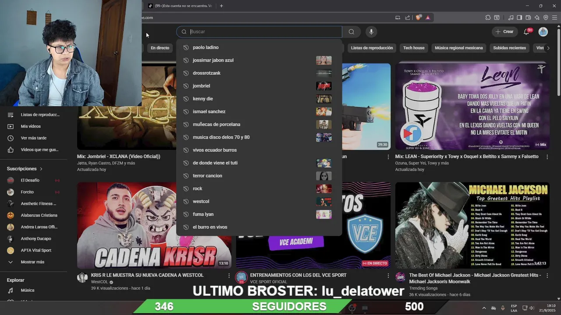The width and height of the screenshot is (561, 315).
Task: Open the account avatar menu
Action: pyautogui.click(x=543, y=31)
